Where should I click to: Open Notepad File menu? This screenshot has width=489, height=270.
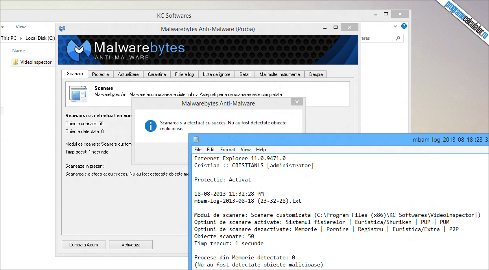(x=198, y=150)
